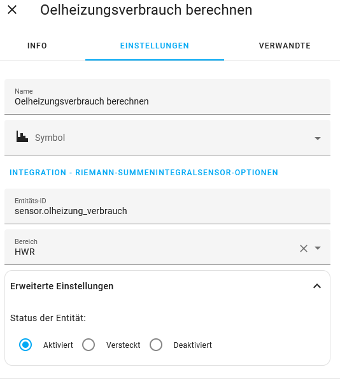
Task: Switch to the VERWANDTE tab
Action: pos(285,46)
